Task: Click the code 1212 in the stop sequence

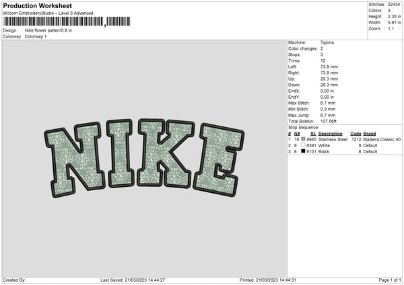Action: [356, 139]
